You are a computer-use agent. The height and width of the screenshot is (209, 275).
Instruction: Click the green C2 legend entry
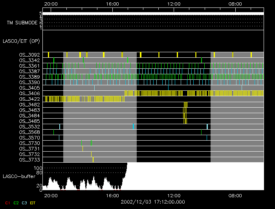[16, 203]
